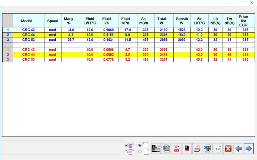Click the Air m3/h column header
The height and width of the screenshot is (160, 257).
tap(146, 21)
